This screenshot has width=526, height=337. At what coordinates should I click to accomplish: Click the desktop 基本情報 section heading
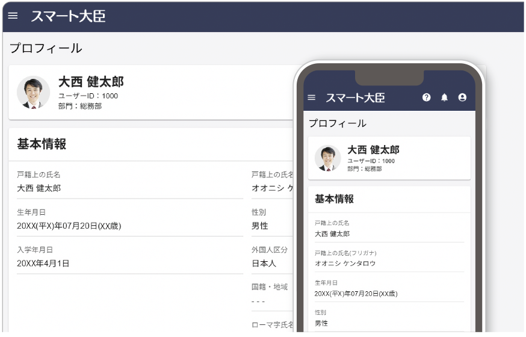pos(42,144)
